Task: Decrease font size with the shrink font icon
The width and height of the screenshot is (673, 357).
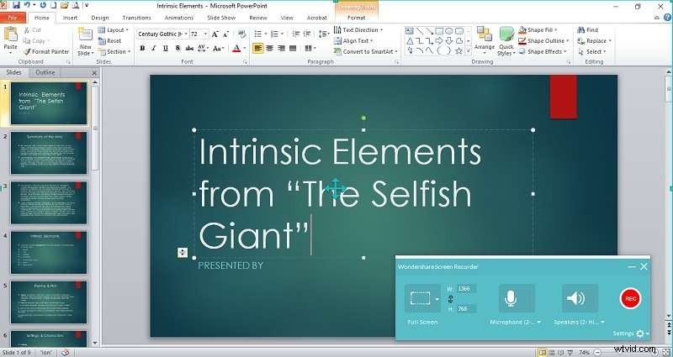Action: [x=225, y=34]
